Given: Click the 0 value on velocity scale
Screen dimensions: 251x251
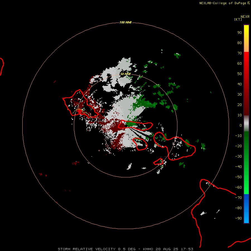Looking at the screenshot, I should pyautogui.click(x=241, y=125).
